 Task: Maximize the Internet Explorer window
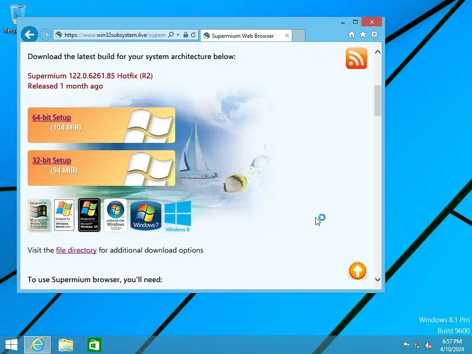point(355,22)
